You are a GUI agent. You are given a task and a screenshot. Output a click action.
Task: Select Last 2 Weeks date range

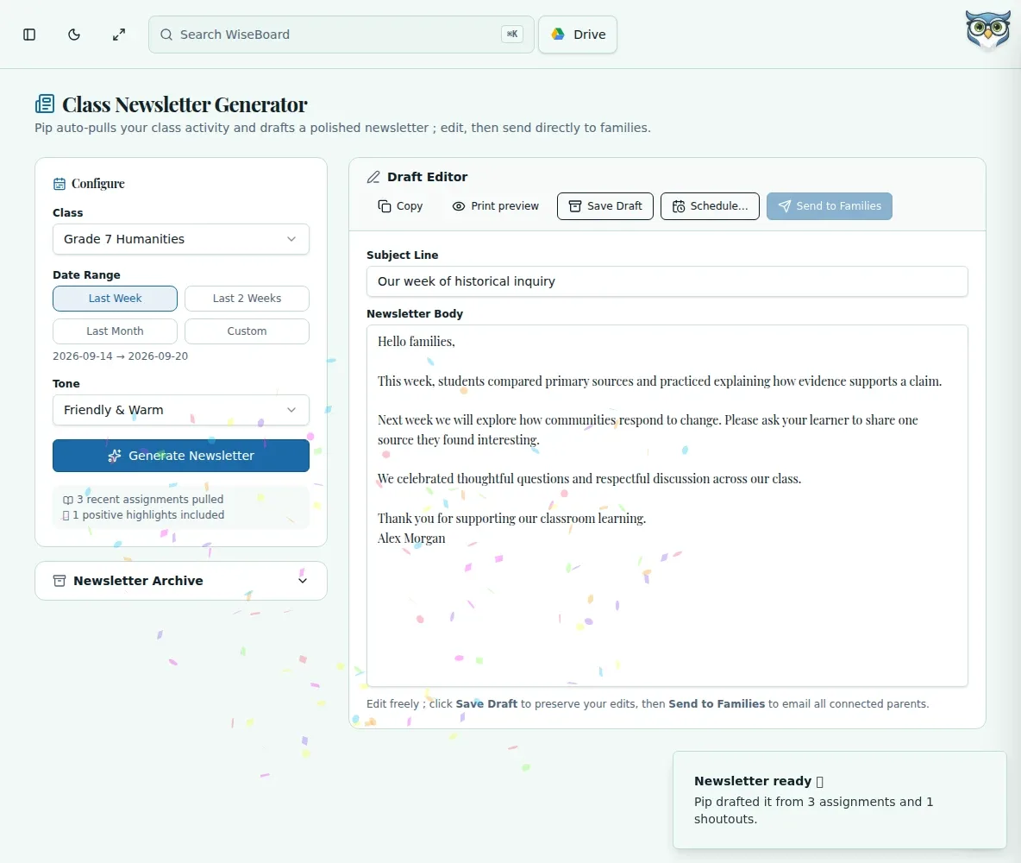click(x=247, y=299)
